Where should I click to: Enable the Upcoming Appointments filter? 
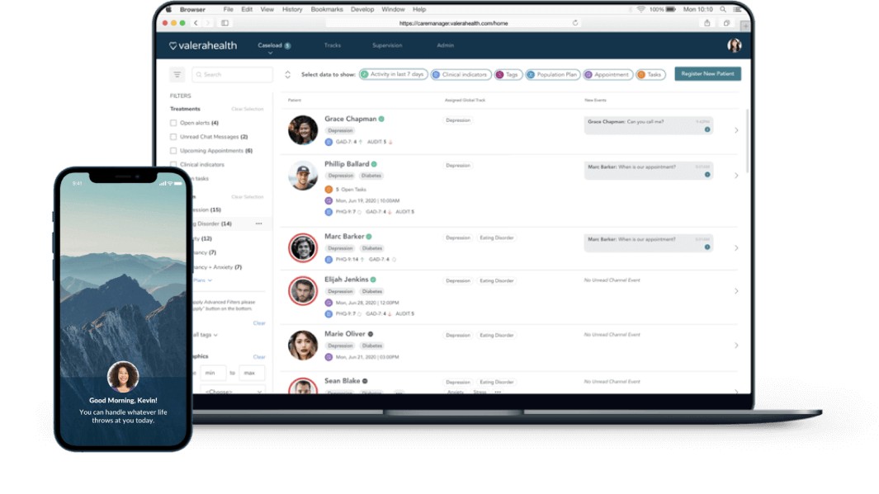click(x=173, y=151)
